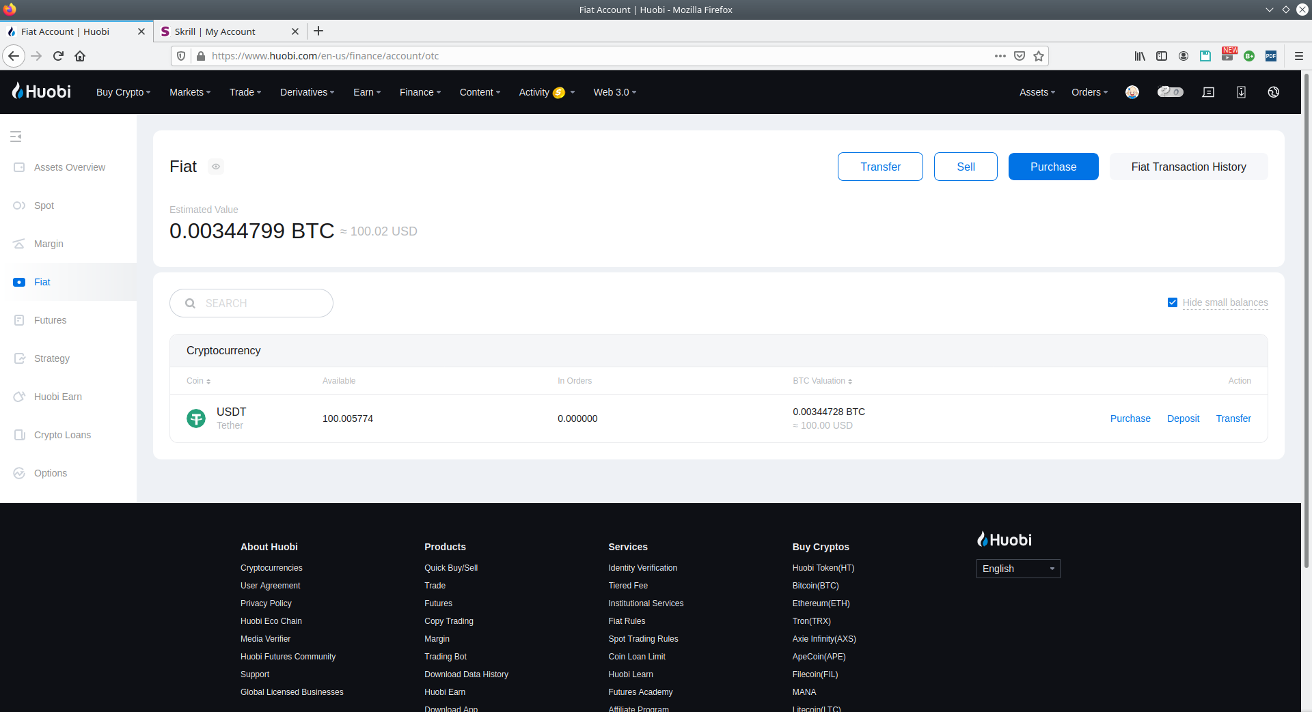Bookmark this page with the star icon
The height and width of the screenshot is (712, 1312).
[1039, 56]
